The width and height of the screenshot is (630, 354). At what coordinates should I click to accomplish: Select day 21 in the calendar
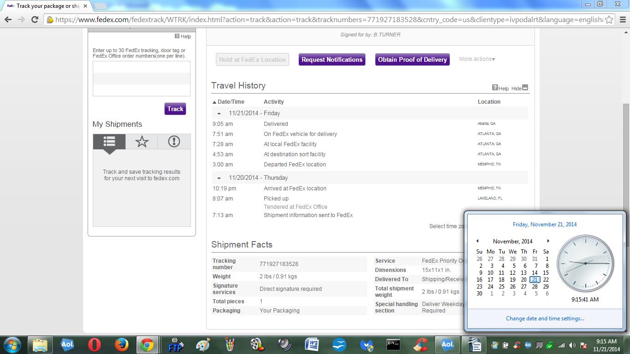[535, 279]
